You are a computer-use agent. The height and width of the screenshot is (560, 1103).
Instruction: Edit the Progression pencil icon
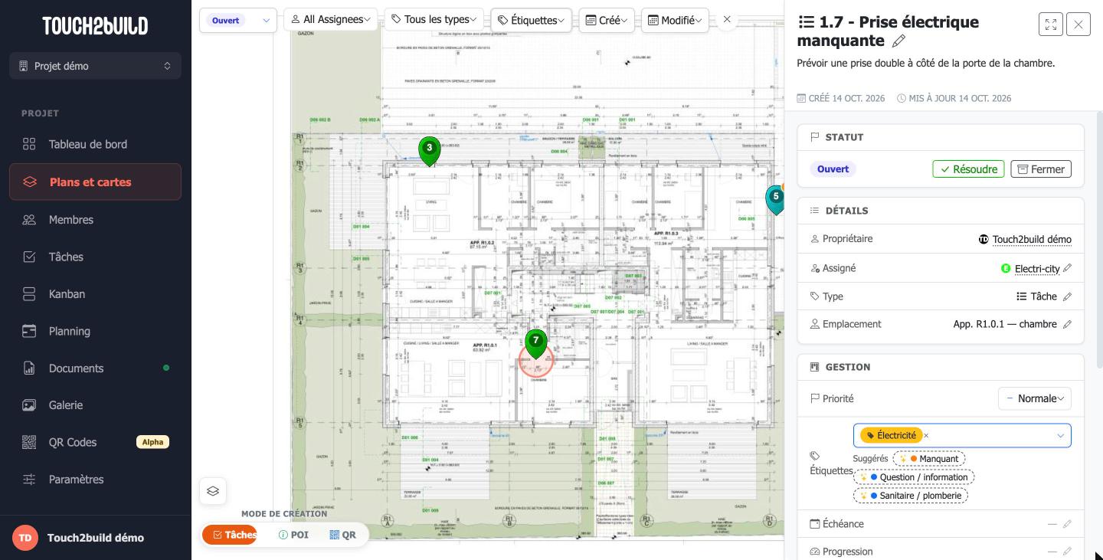[x=1067, y=552]
